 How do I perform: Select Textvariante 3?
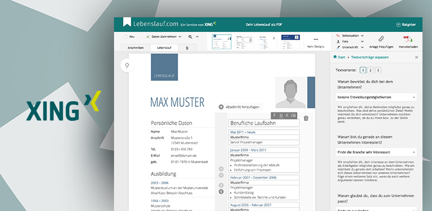coord(378,70)
